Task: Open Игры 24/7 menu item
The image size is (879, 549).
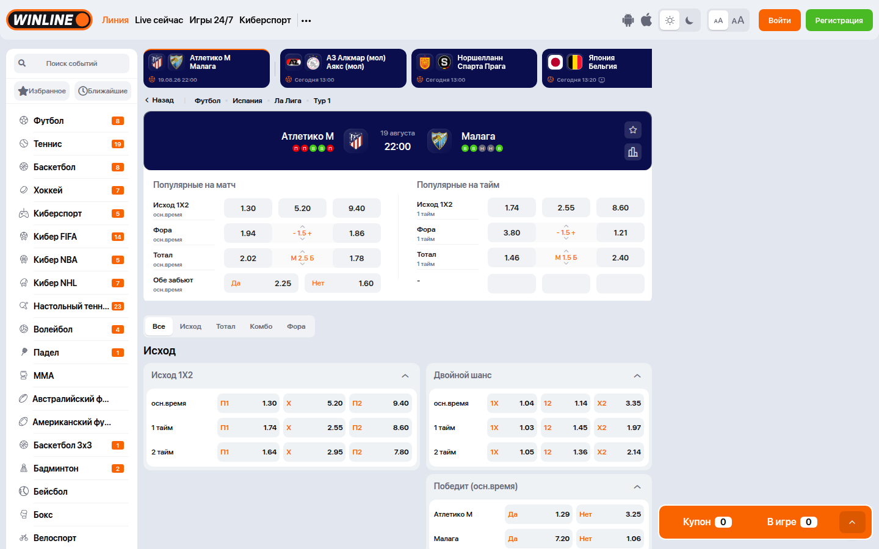Action: [x=211, y=20]
